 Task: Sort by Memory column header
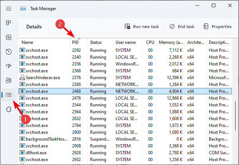[170, 42]
